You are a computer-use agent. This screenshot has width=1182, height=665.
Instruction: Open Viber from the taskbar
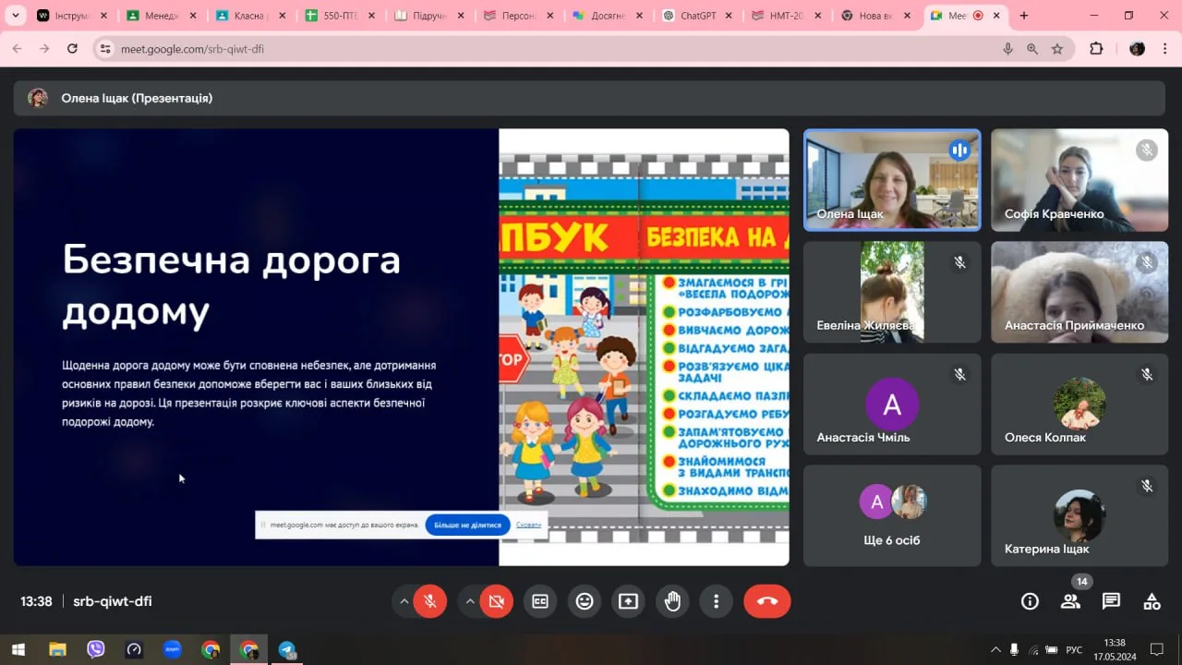tap(95, 649)
